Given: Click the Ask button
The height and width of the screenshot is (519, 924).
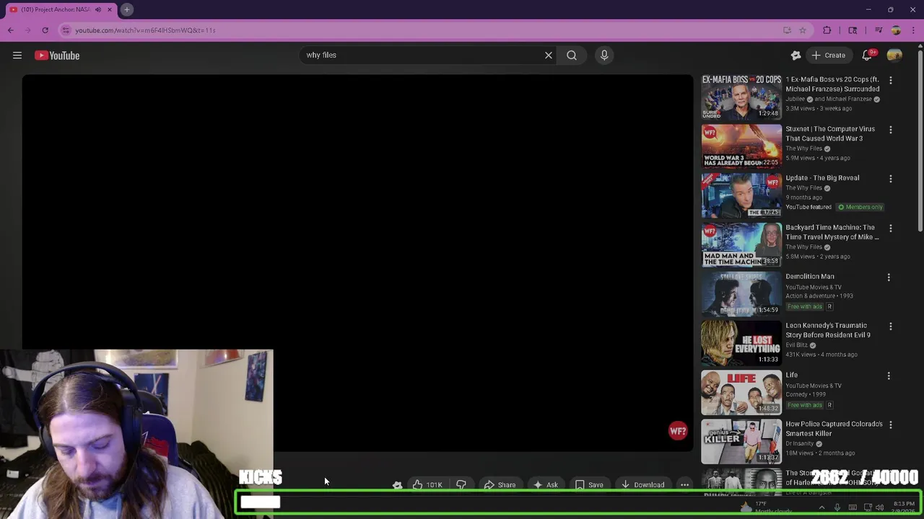Looking at the screenshot, I should (x=545, y=485).
